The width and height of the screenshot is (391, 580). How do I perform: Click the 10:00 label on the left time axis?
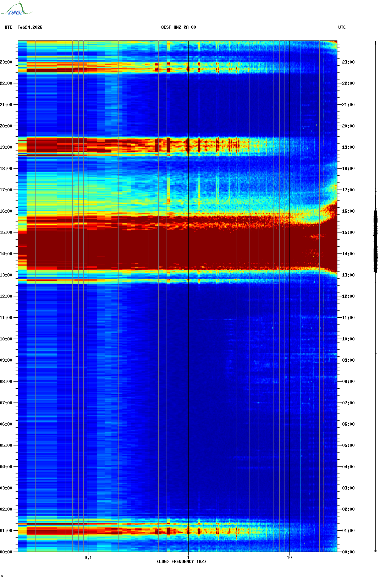tap(6, 339)
